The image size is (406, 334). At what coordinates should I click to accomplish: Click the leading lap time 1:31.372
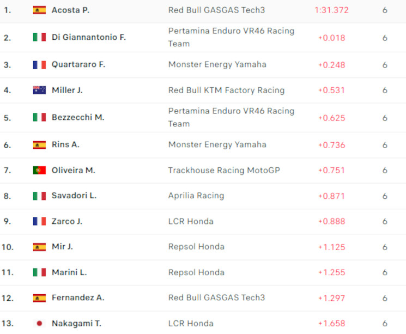tap(331, 10)
